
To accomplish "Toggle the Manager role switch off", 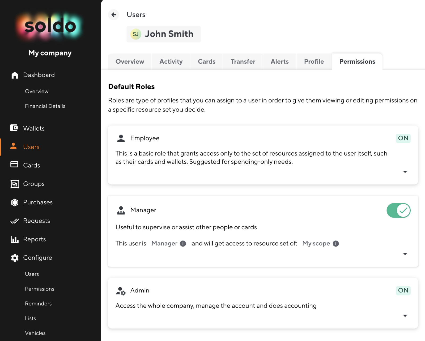I will coord(398,210).
